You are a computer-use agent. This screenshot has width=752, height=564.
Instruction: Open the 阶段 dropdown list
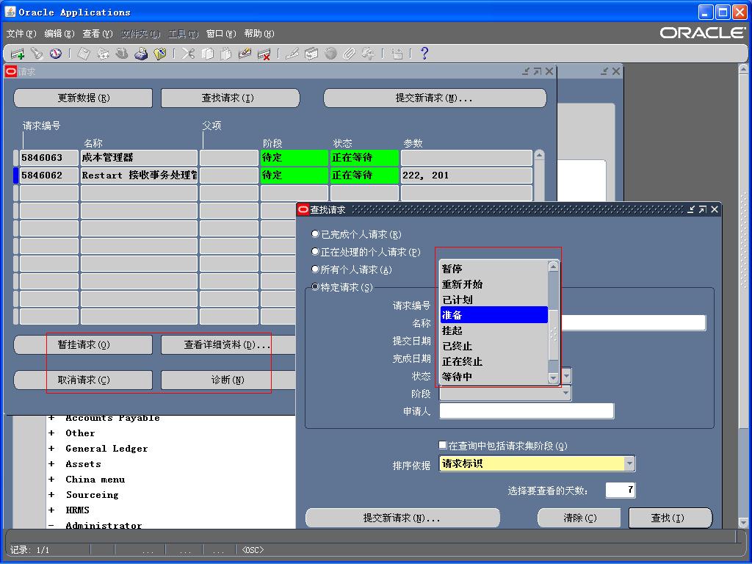pos(505,394)
